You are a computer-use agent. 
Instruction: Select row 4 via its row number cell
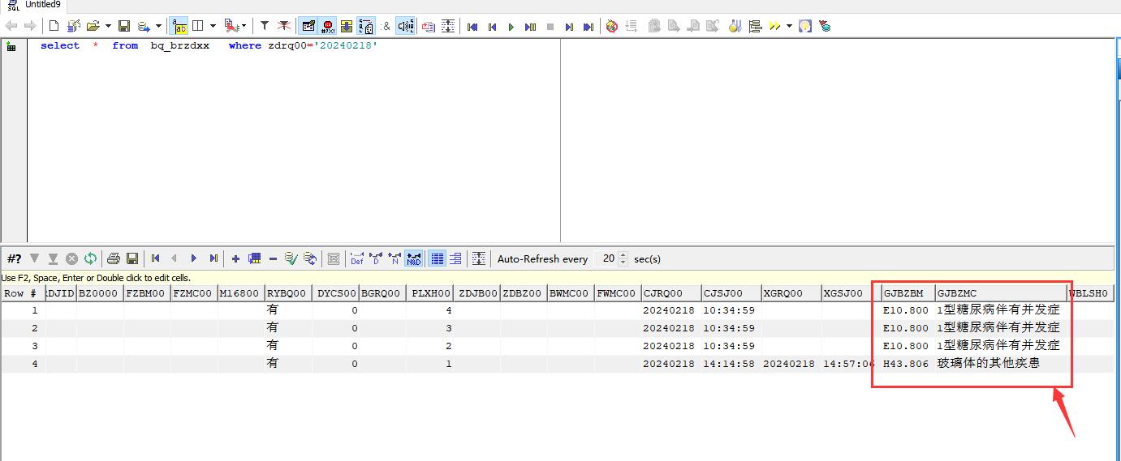tap(23, 364)
